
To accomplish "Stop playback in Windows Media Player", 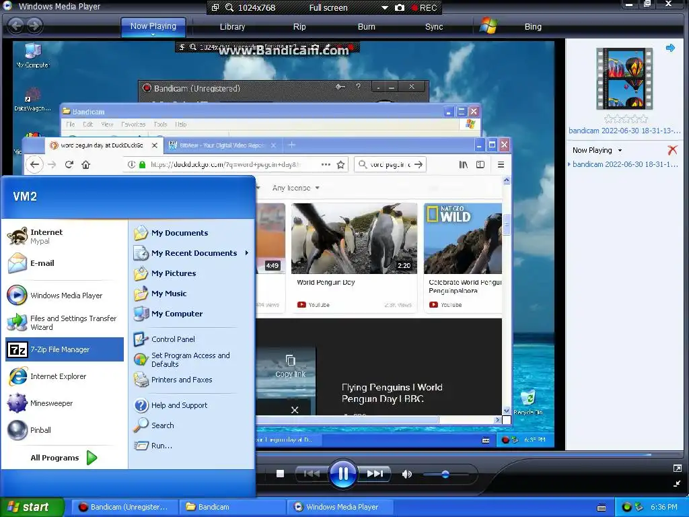I will pyautogui.click(x=281, y=473).
